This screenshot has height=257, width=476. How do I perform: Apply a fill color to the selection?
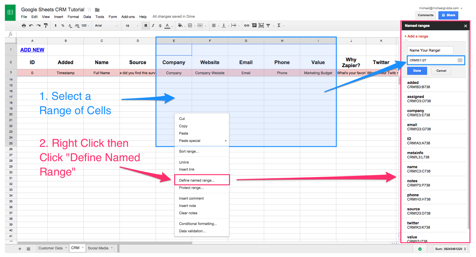pos(179,26)
